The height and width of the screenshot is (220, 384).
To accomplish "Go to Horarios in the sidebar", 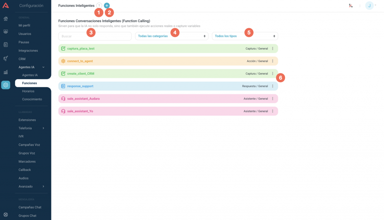I will point(28,91).
